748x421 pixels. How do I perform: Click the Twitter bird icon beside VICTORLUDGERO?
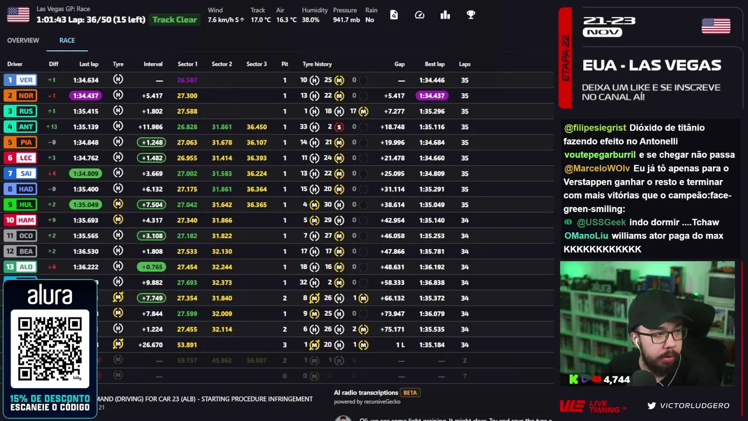[x=652, y=405]
